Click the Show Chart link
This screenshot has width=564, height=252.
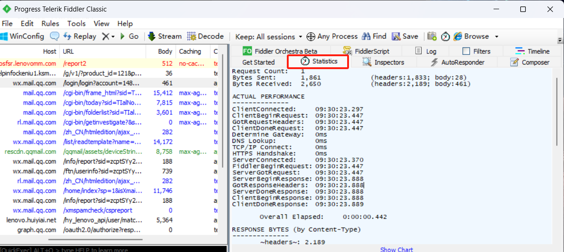(396, 249)
